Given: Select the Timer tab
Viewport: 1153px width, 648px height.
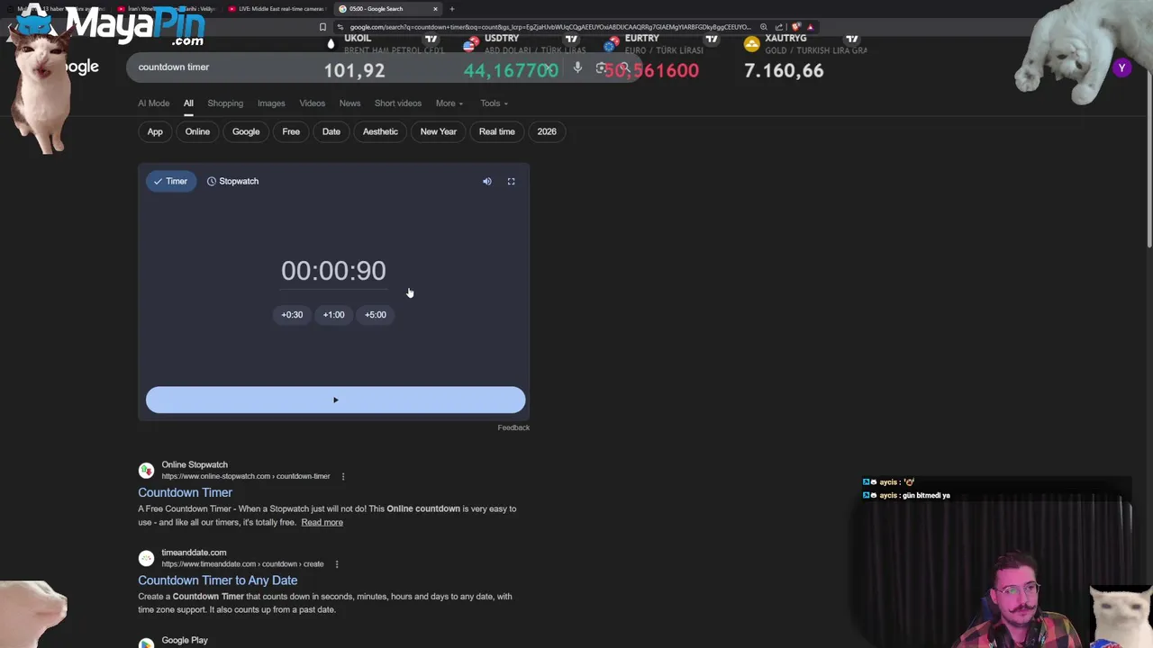Looking at the screenshot, I should coord(170,181).
